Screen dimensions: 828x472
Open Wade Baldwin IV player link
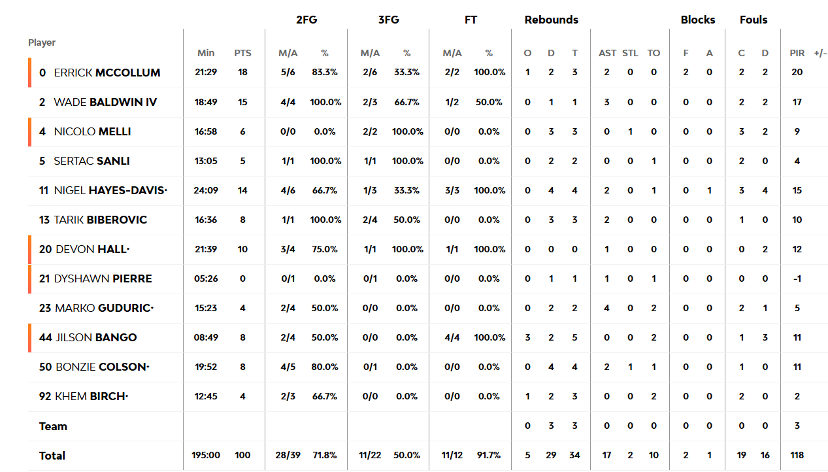[105, 102]
